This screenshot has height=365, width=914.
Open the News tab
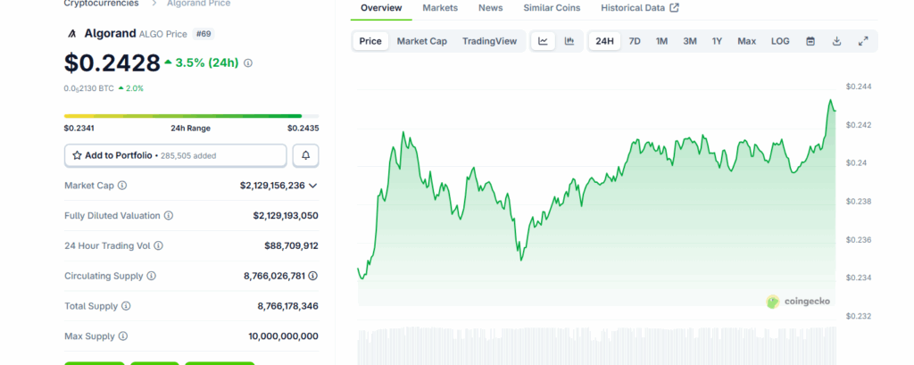(491, 8)
